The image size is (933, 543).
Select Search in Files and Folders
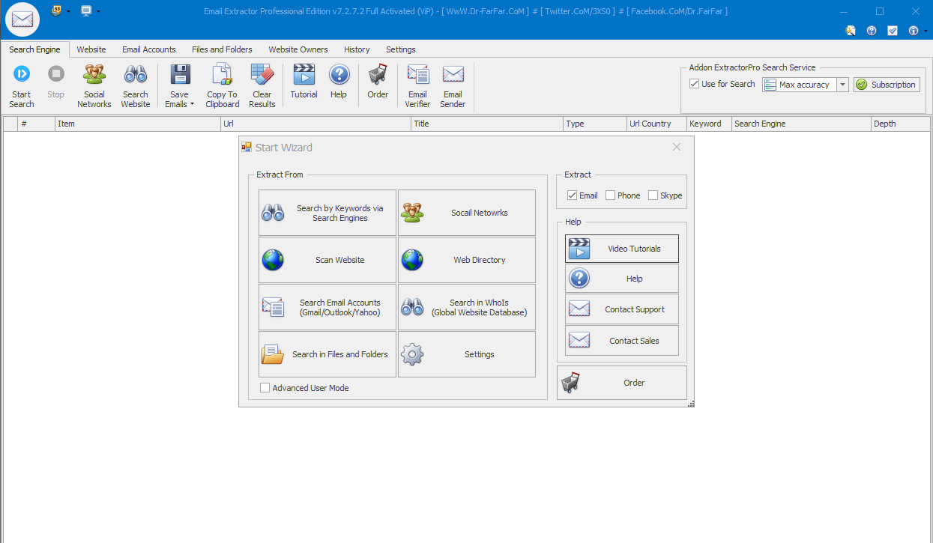(327, 354)
